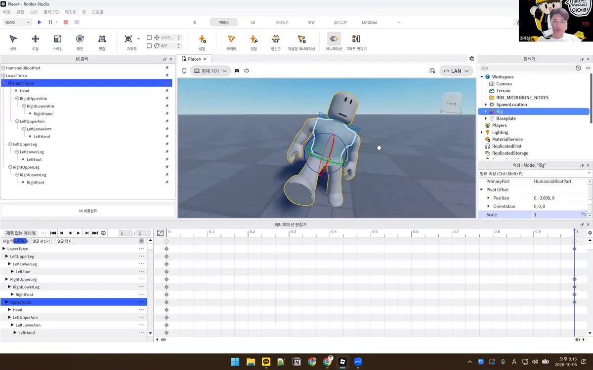Enable the 45° rotation snap checkbox
The image size is (593, 370).
coord(149,46)
